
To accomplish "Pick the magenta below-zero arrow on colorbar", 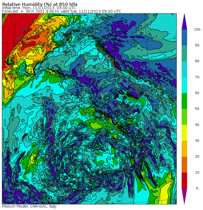I will pos(184,196).
